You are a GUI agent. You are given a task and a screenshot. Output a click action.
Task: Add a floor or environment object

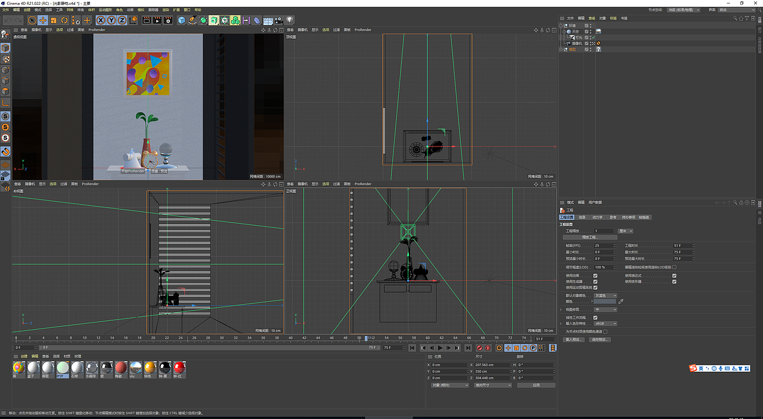[268, 20]
